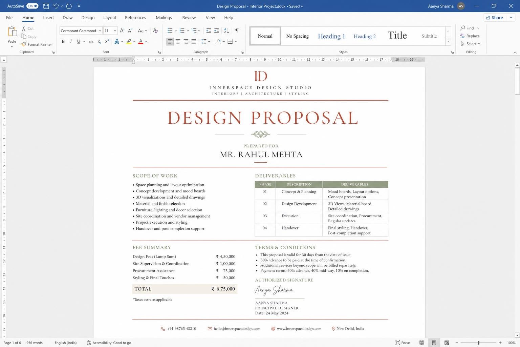Justify the paragraph text
The height and width of the screenshot is (347, 520).
pos(194,41)
